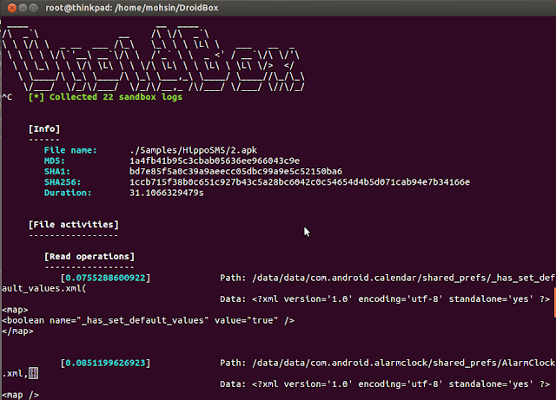Select SHA1 hash beginning bd7e85f5a0c39
The image size is (556, 400).
point(235,172)
